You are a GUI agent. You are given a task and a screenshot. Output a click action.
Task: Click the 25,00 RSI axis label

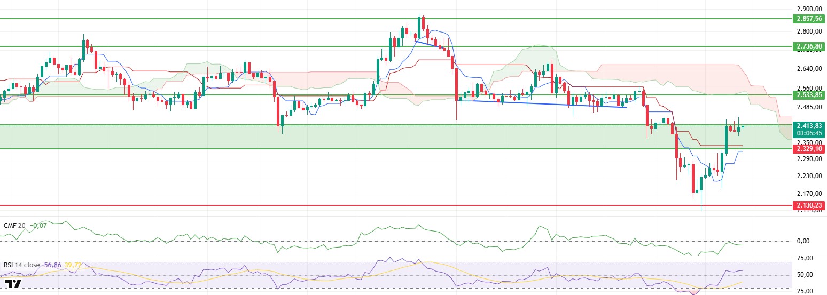(x=806, y=291)
